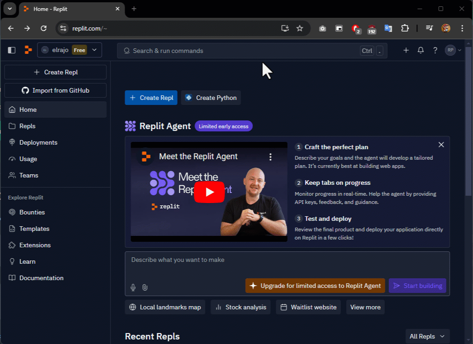Open Documentation in sidebar

(x=56, y=278)
